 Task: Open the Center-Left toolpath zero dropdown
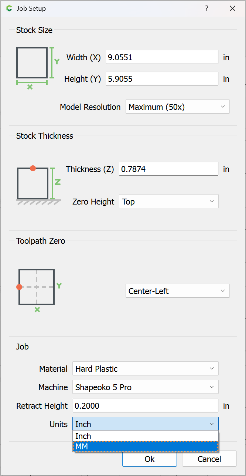(x=177, y=291)
